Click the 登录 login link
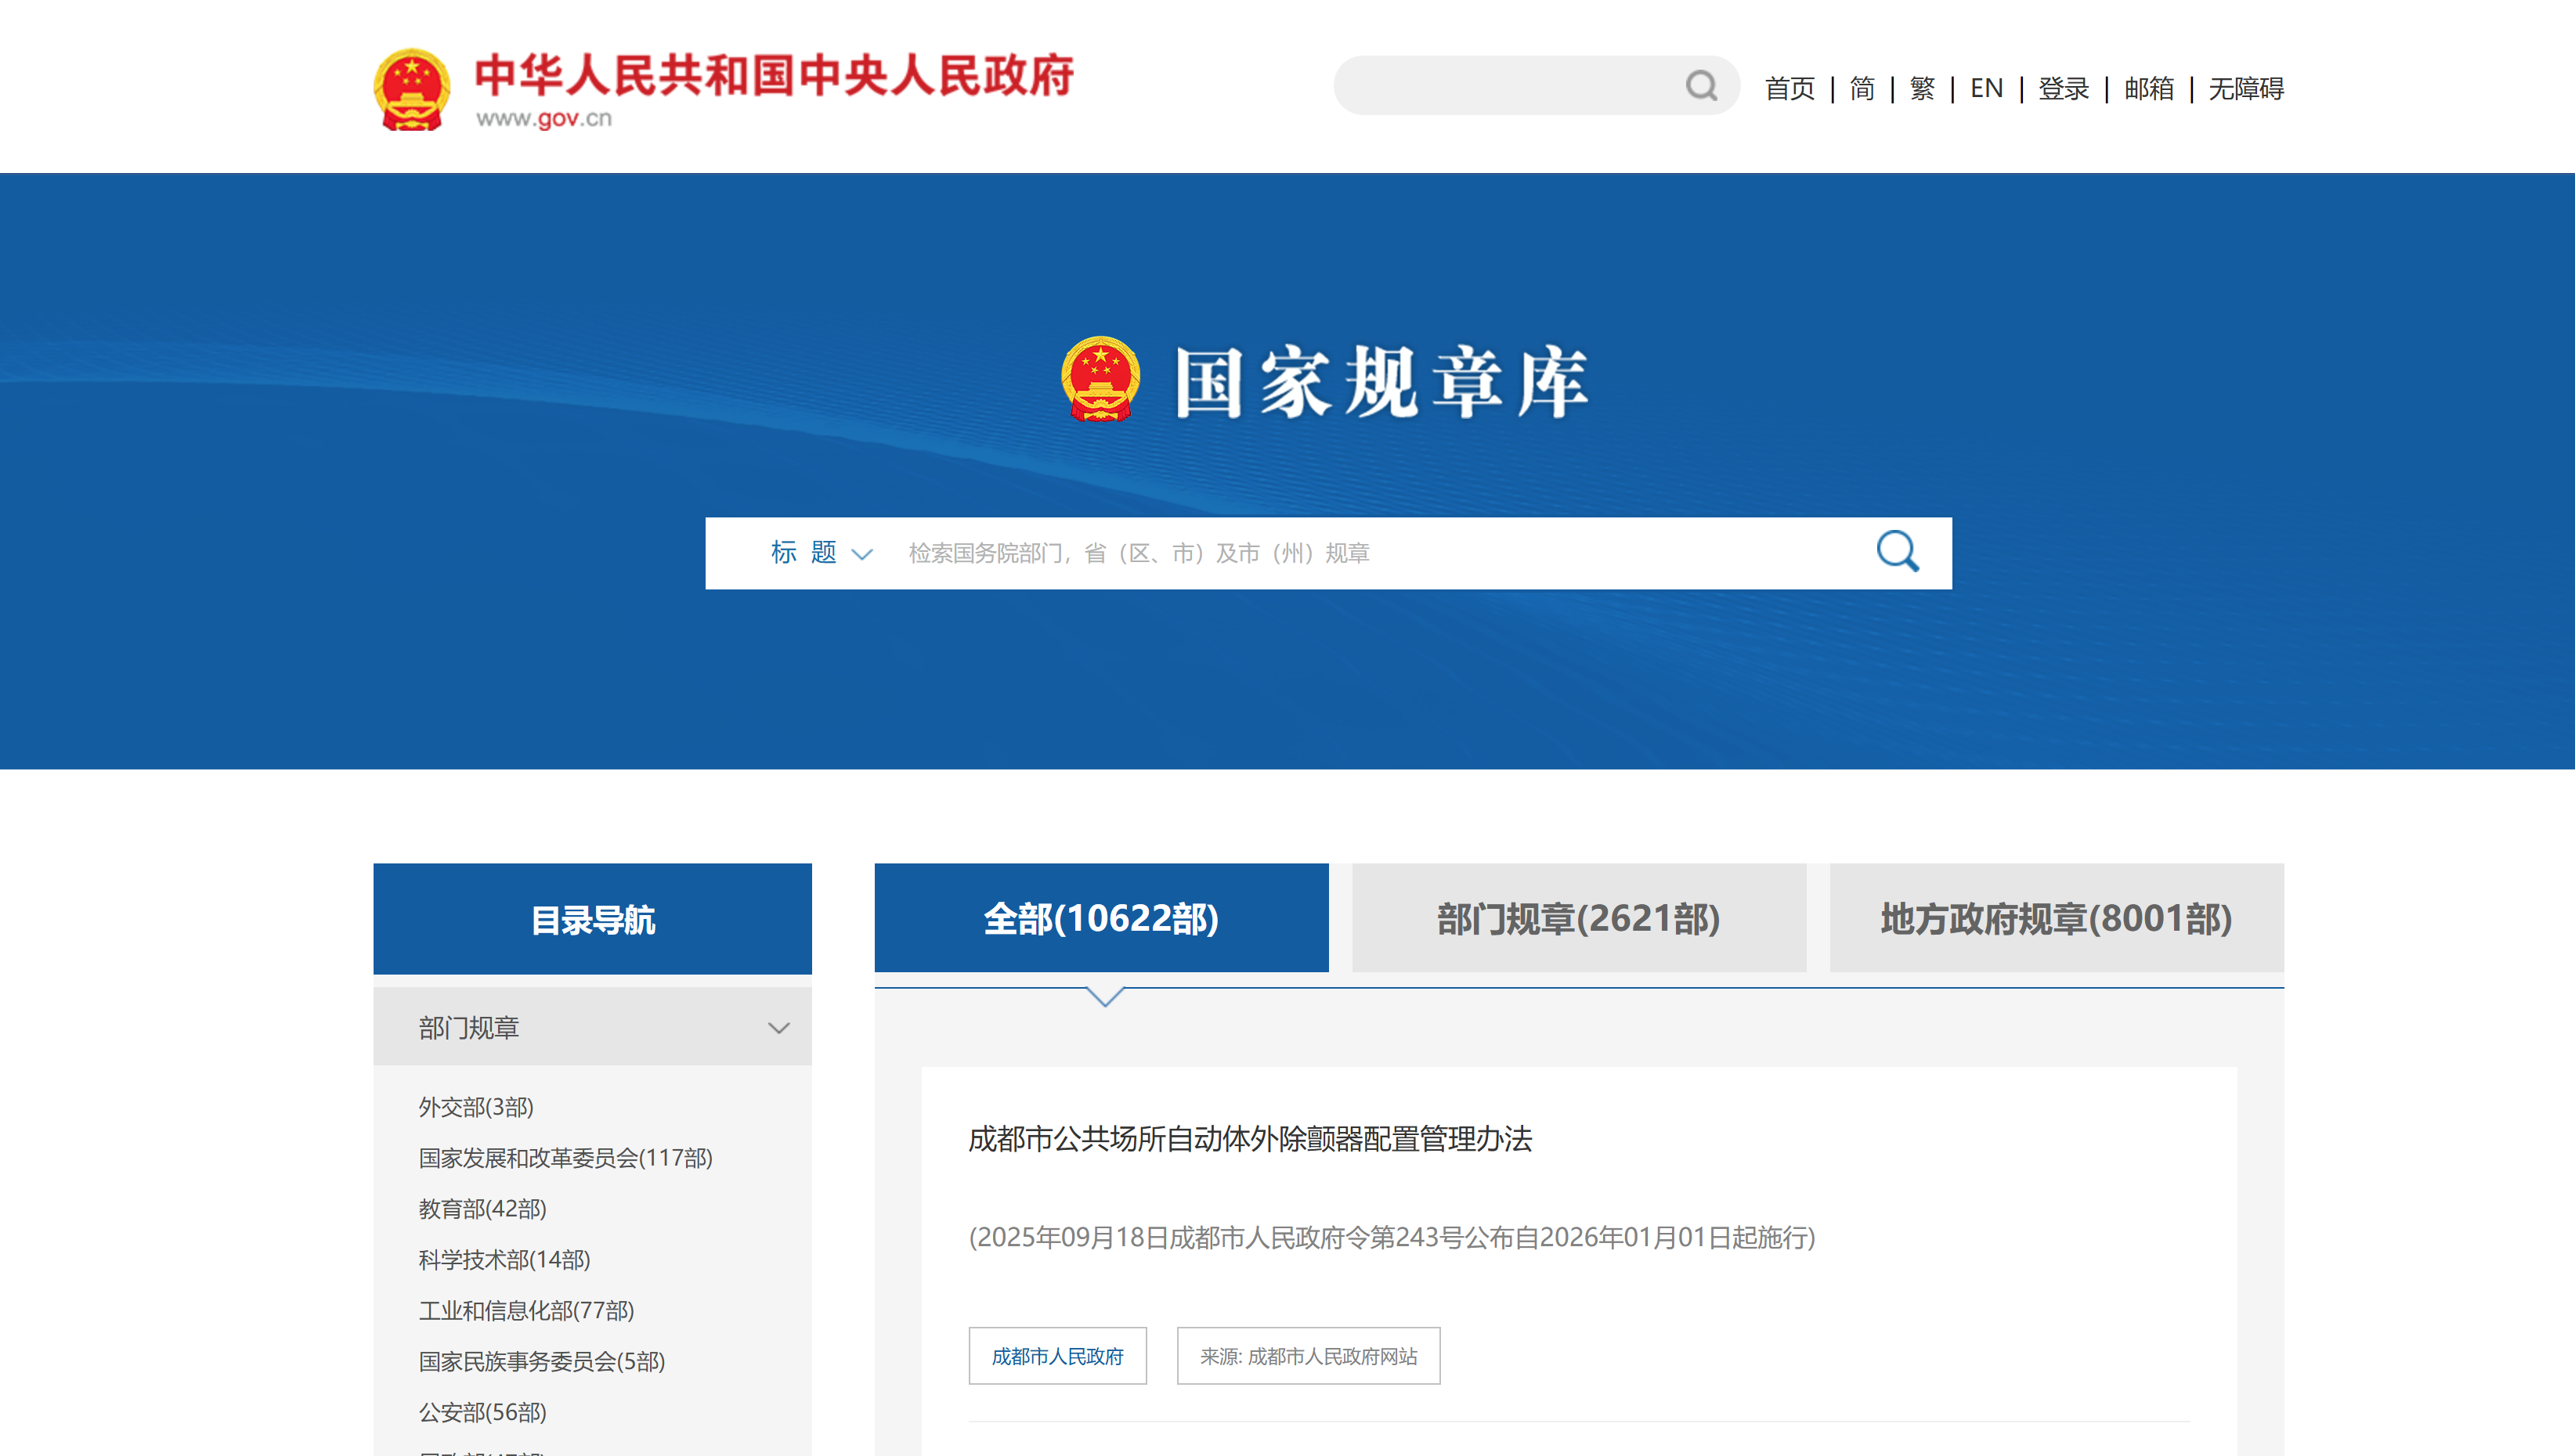Screen dimensions: 2575x1456 pyautogui.click(x=2063, y=88)
